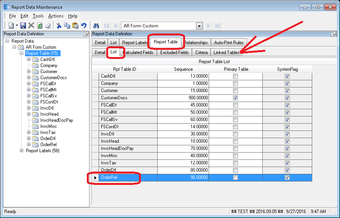340x218 pixels.
Task: Expand the Report Labels (58) tree node
Action: [x=22, y=151]
